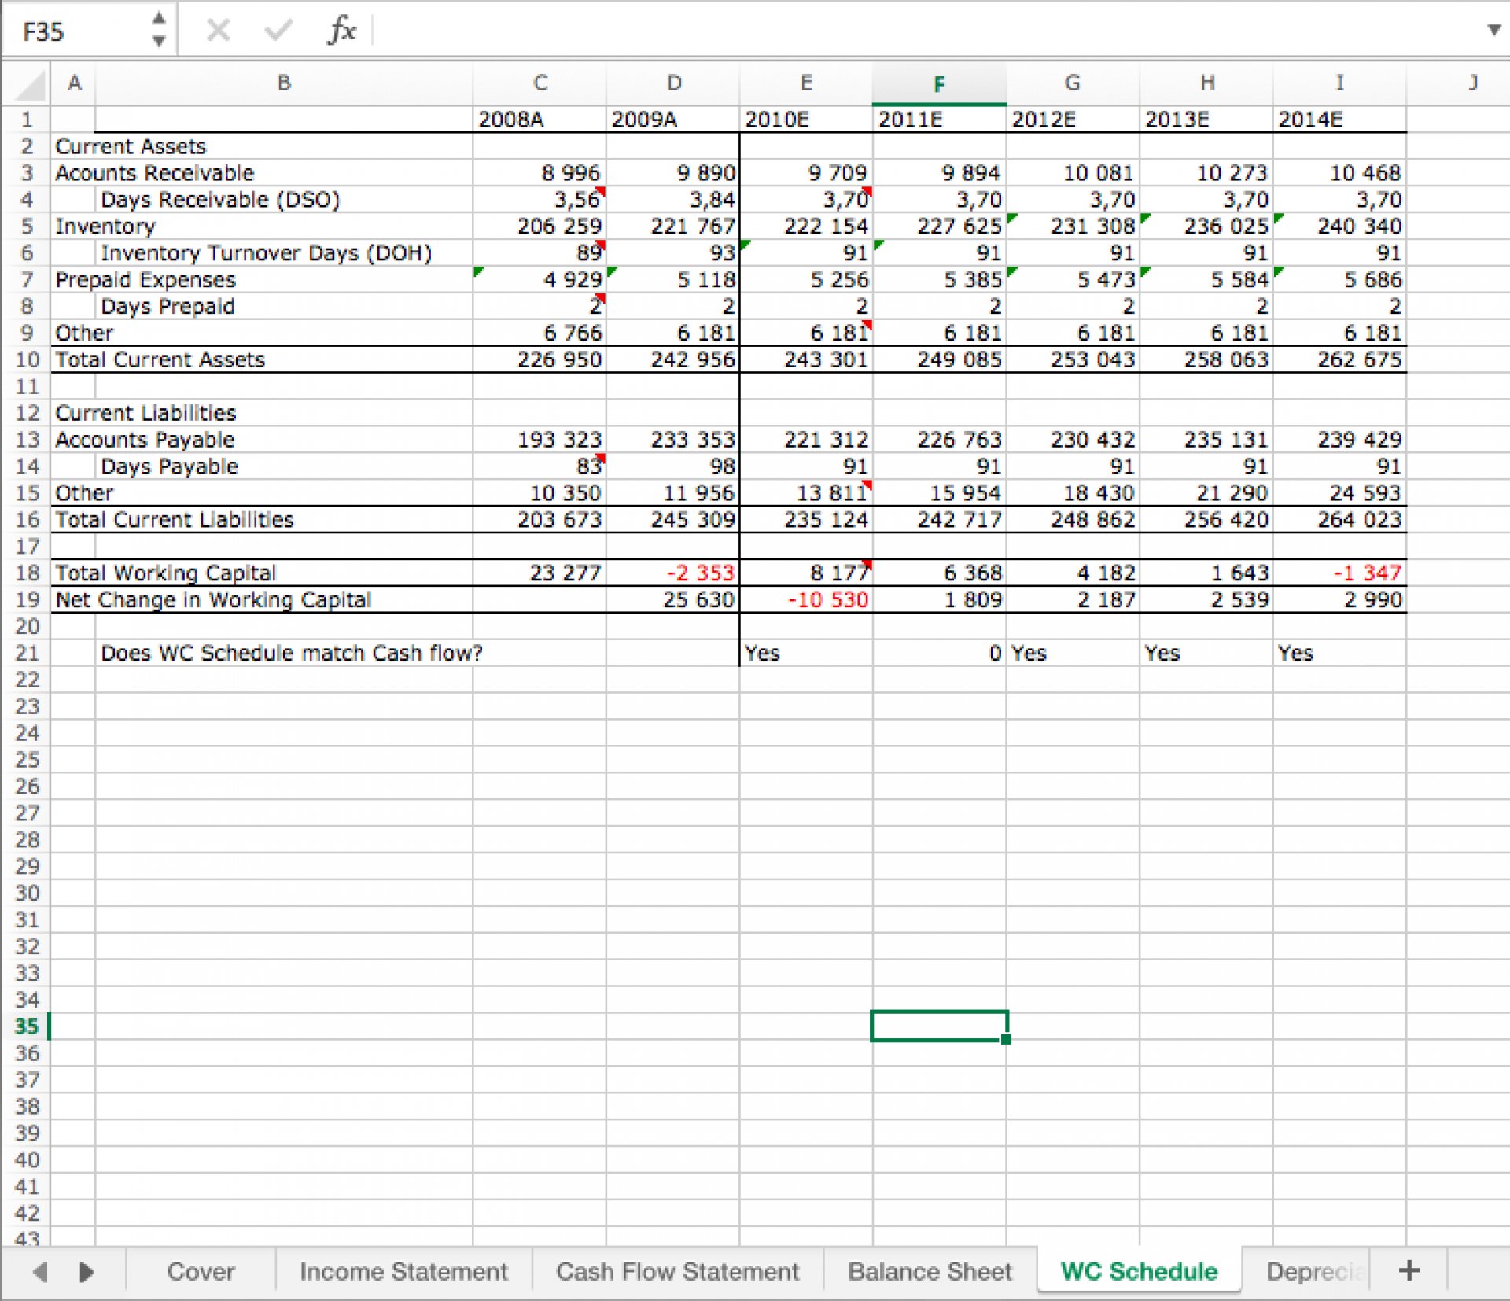Screen dimensions: 1510x1301
Task: Click the value 4 929 prepaid cell
Action: [540, 280]
